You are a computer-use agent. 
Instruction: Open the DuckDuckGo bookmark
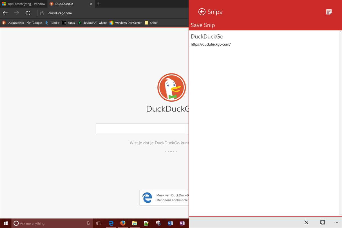point(13,23)
